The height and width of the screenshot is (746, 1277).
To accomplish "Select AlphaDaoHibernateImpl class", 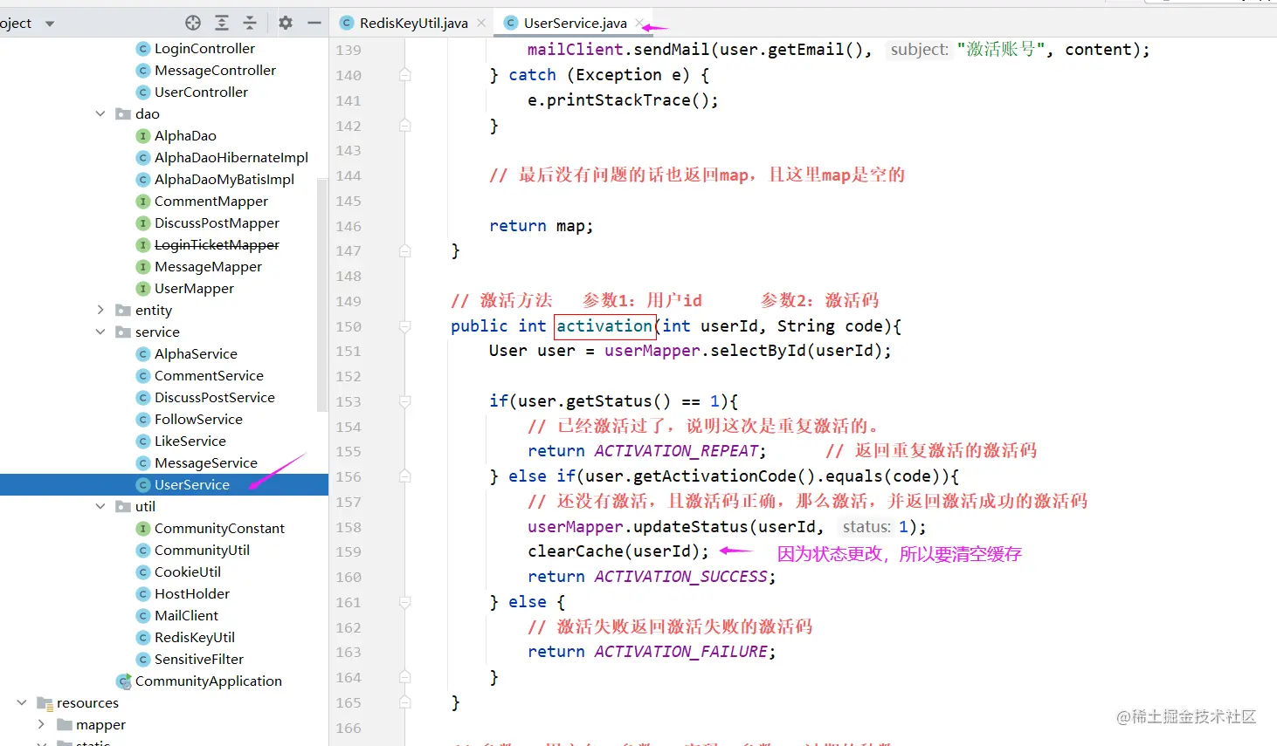I will coord(231,158).
